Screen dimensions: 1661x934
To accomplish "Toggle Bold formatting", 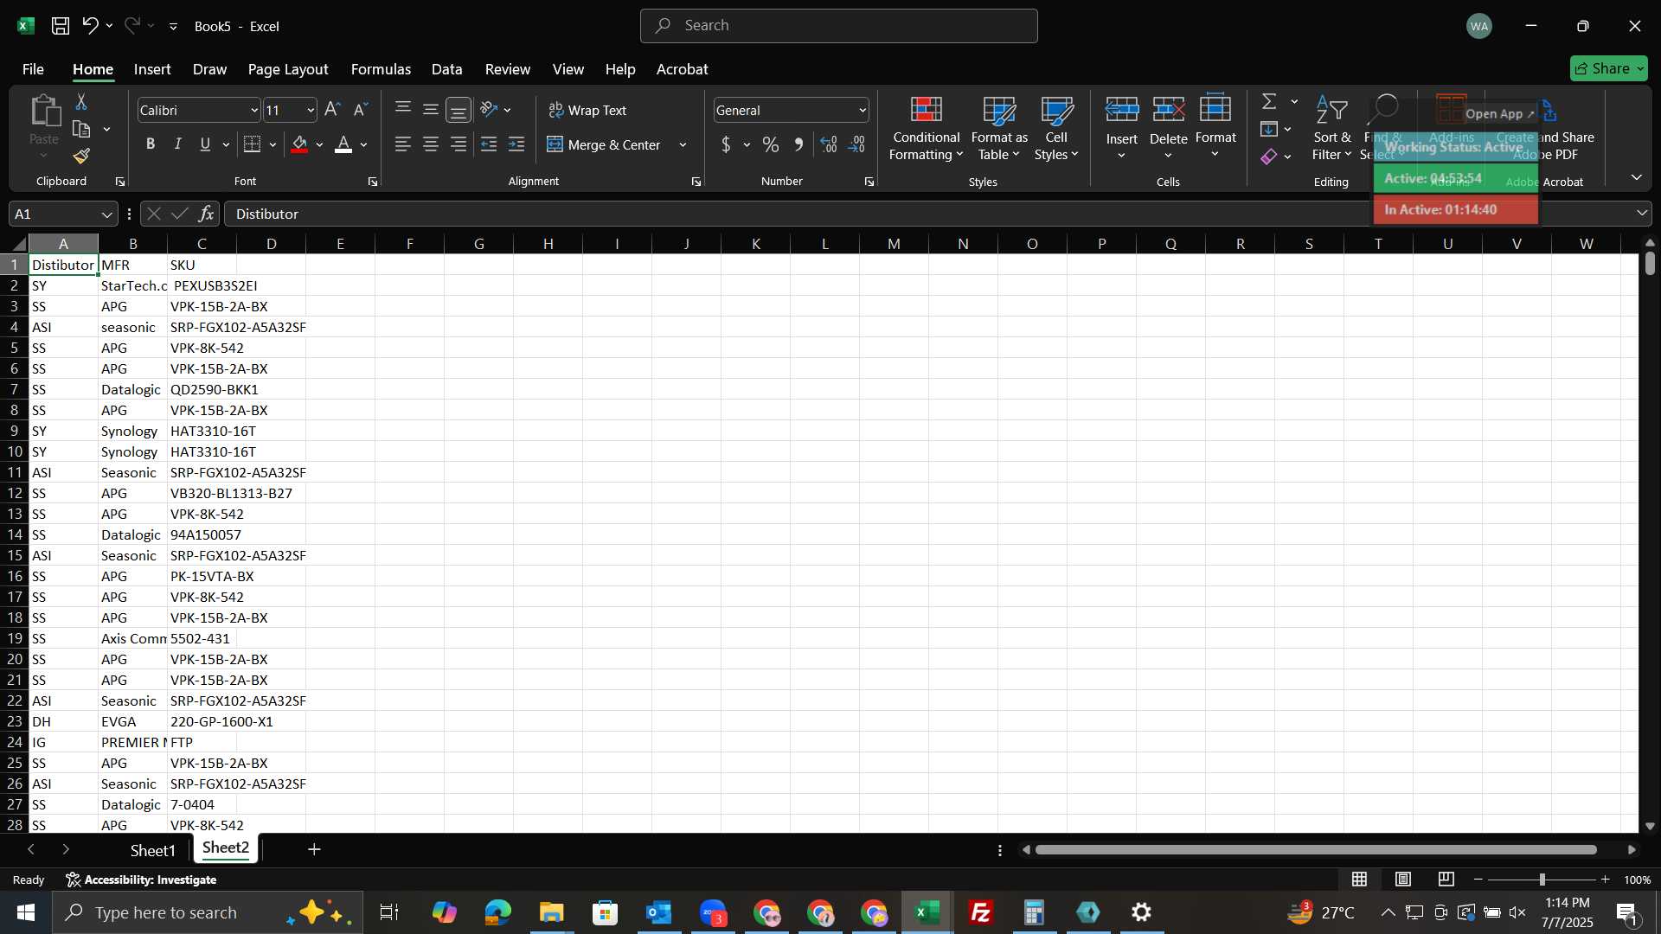I will tap(151, 144).
